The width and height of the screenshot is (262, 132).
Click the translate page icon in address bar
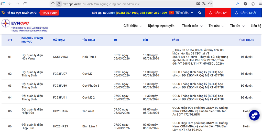(x=204, y=4)
